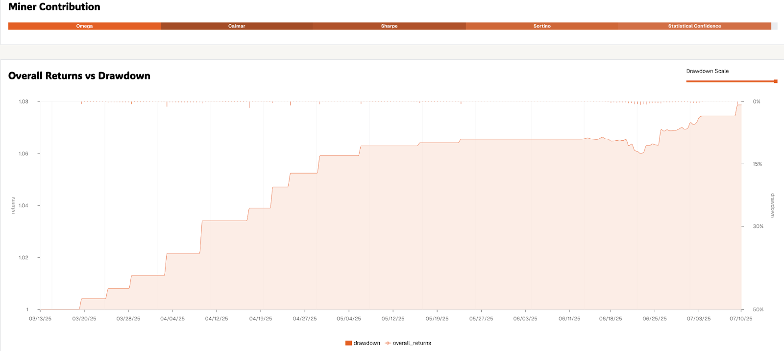Click the 07/10/25 date tick label
The height and width of the screenshot is (351, 784).
pyautogui.click(x=741, y=319)
